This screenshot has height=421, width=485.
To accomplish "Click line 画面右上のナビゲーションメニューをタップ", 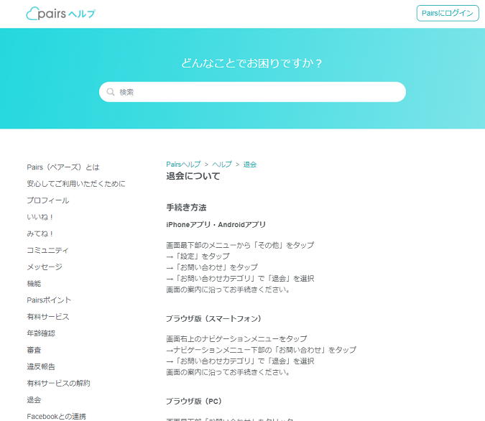I will coord(236,339).
